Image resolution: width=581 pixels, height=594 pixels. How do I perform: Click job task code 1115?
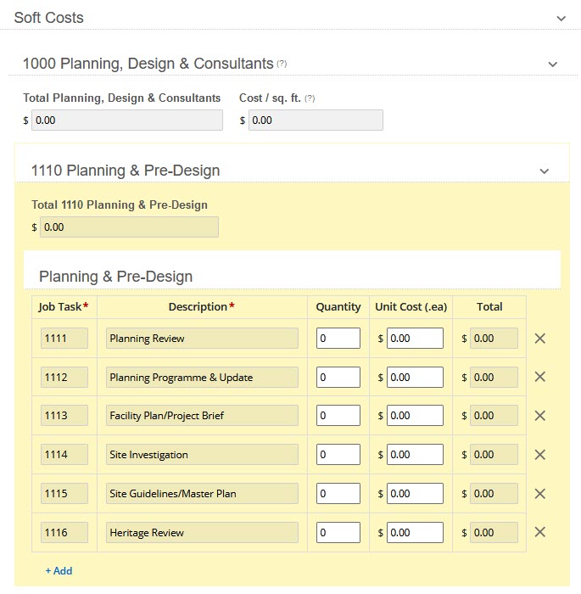[x=64, y=494]
